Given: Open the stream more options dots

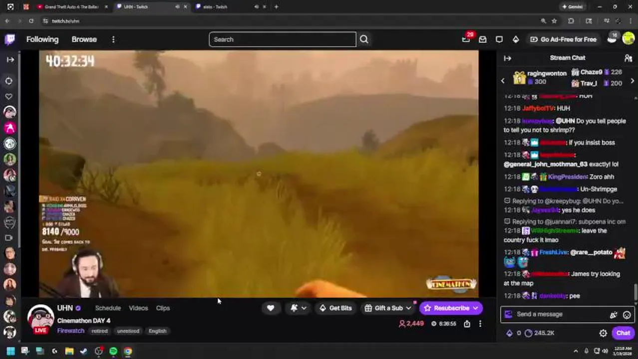Looking at the screenshot, I should [480, 324].
